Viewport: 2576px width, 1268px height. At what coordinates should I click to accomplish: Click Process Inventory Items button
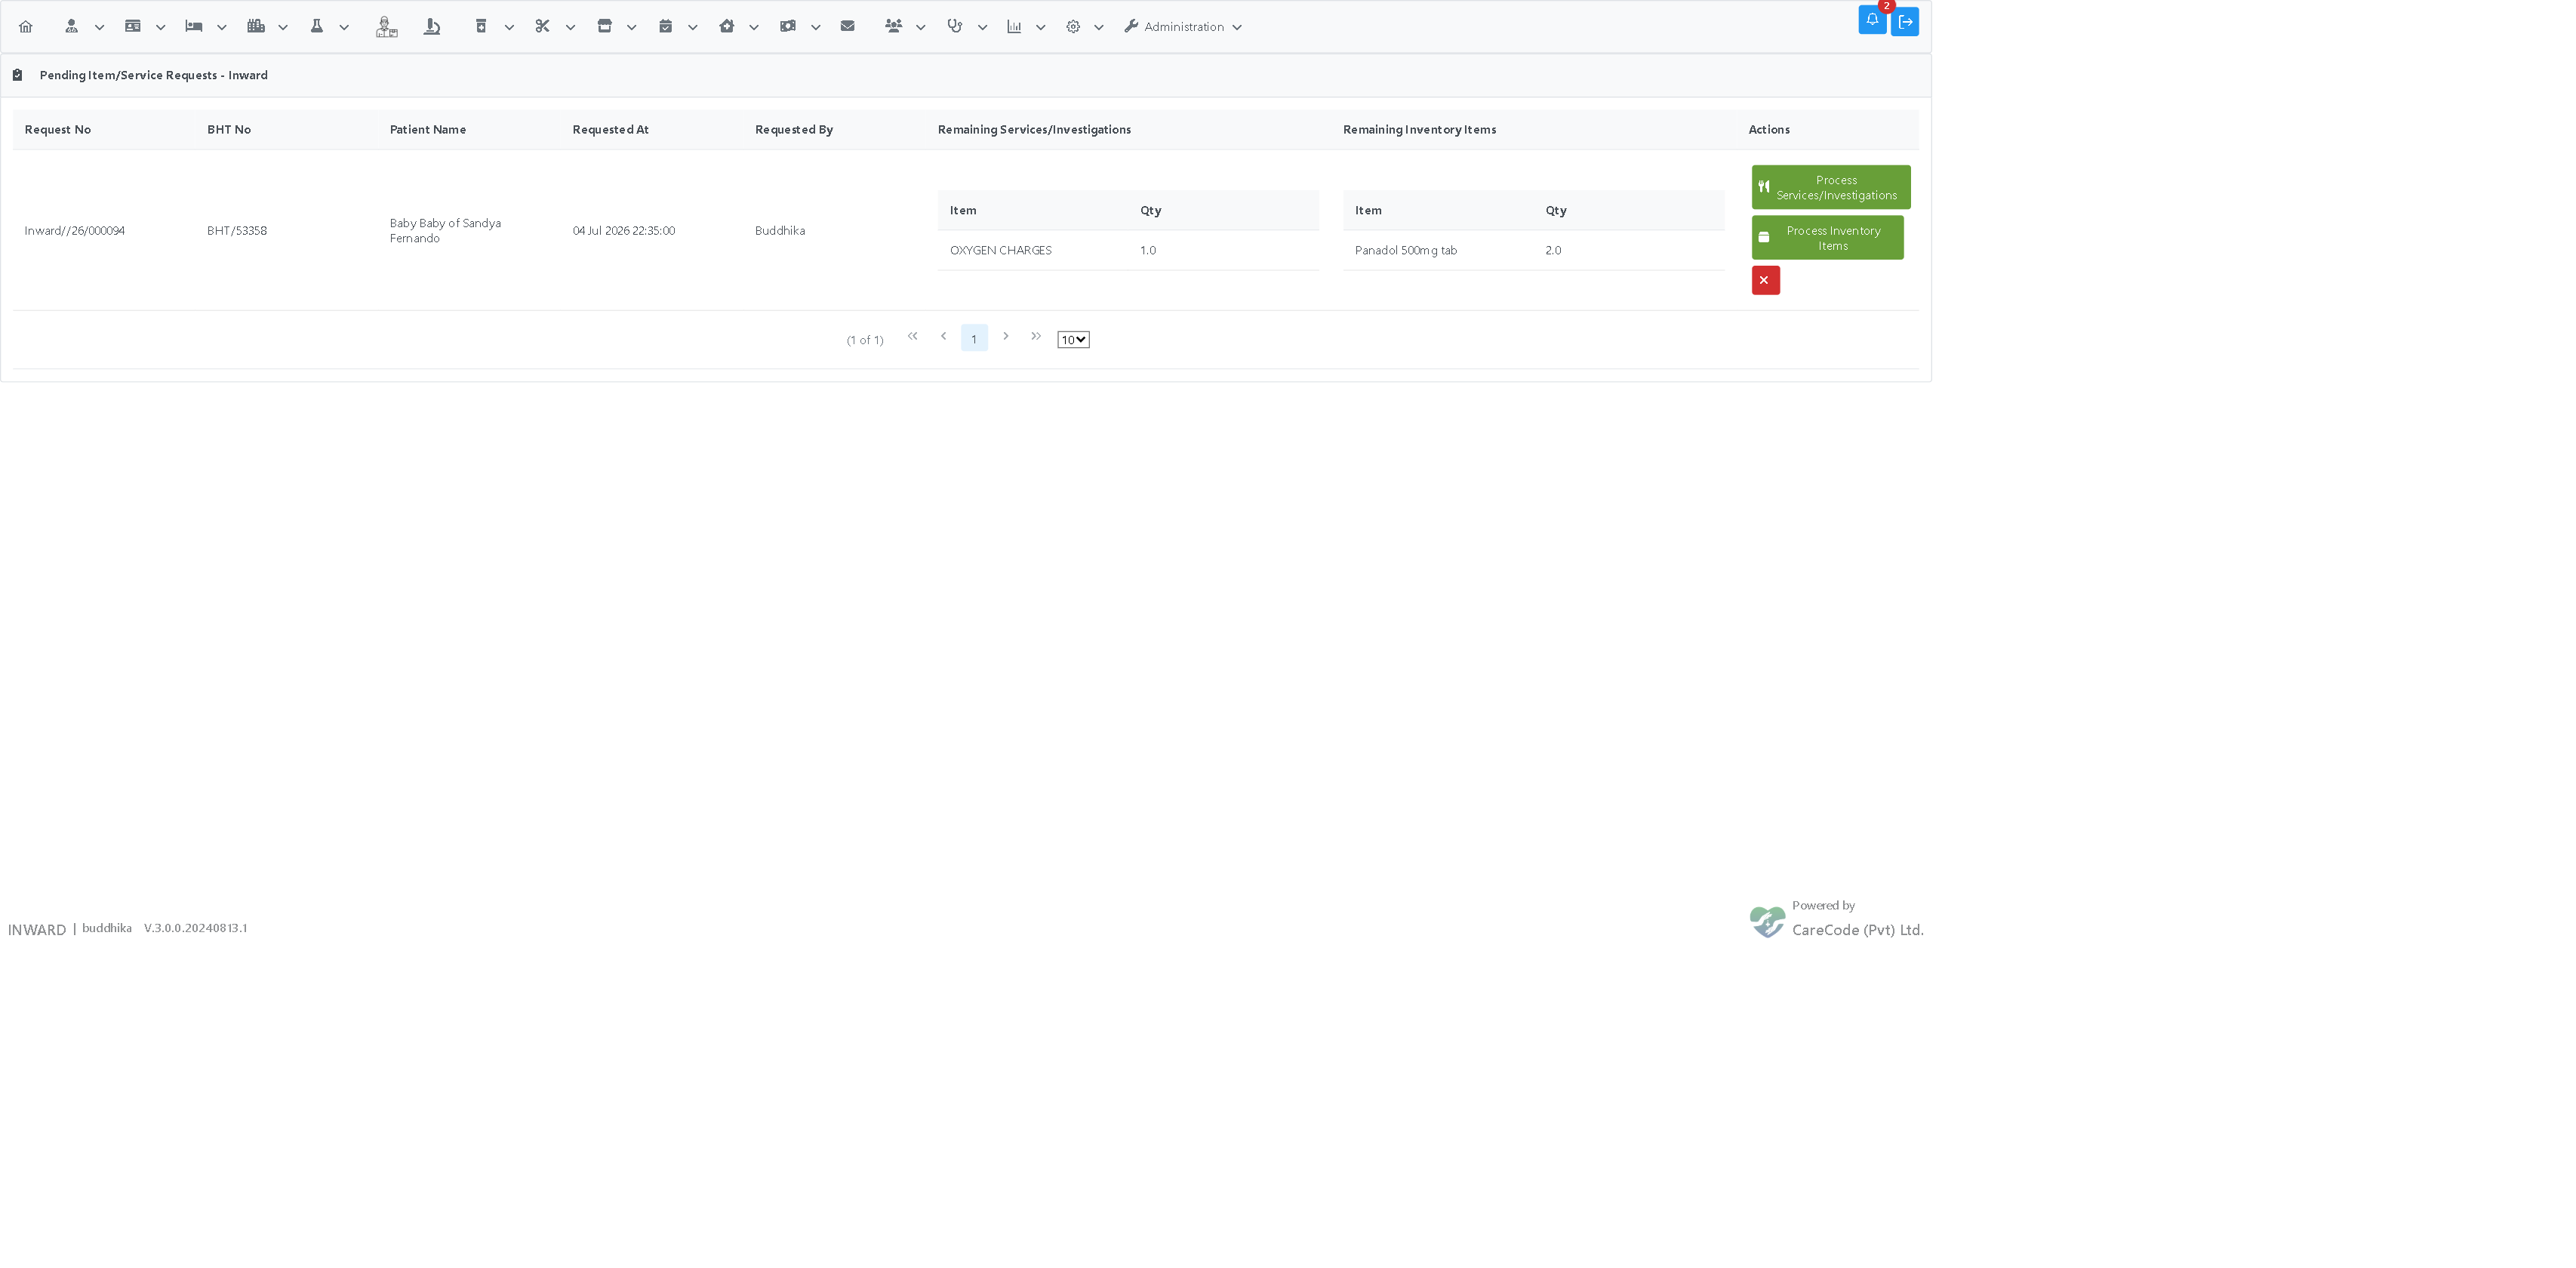click(1827, 238)
